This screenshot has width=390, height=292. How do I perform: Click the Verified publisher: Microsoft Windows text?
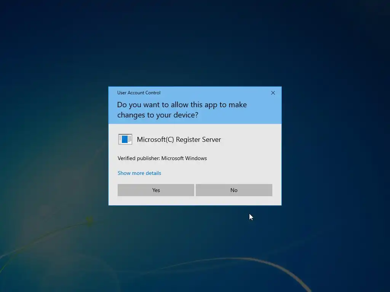click(162, 158)
